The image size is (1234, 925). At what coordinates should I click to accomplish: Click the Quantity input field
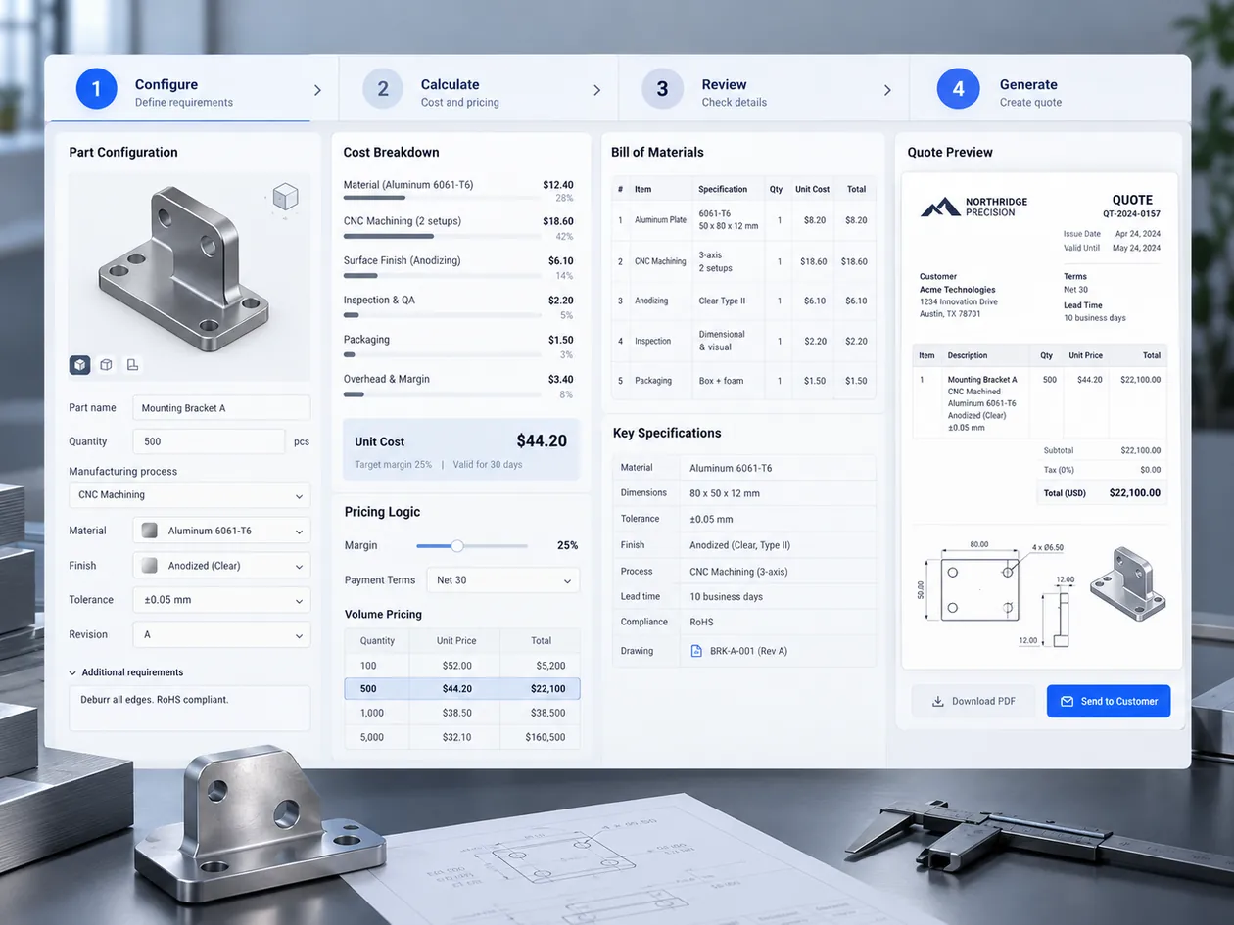pos(209,441)
